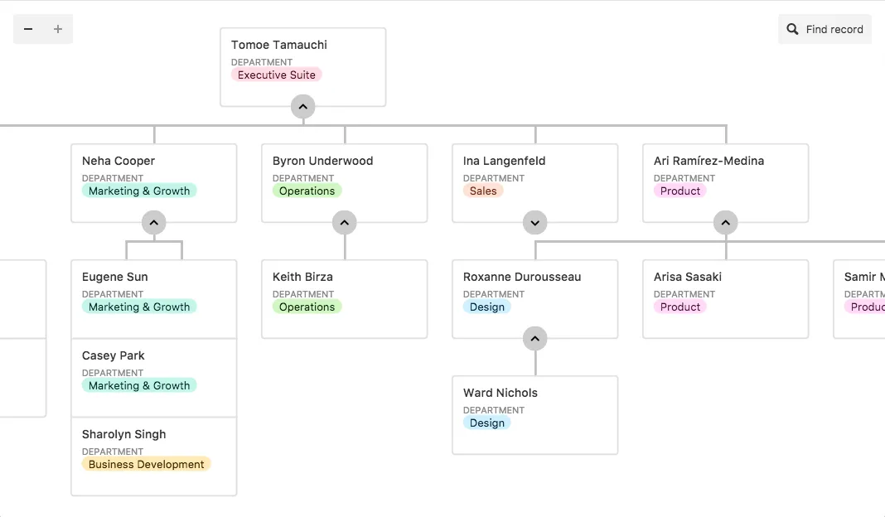Open the Find record search button
Image resolution: width=885 pixels, height=517 pixels.
click(x=825, y=29)
